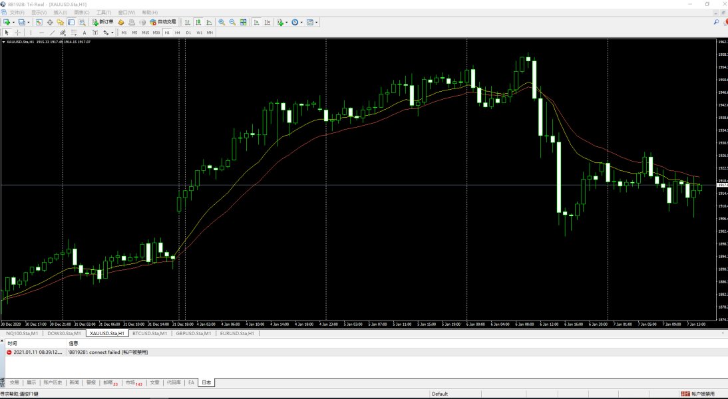
Task: Open the Periods clock icon
Action: point(295,22)
